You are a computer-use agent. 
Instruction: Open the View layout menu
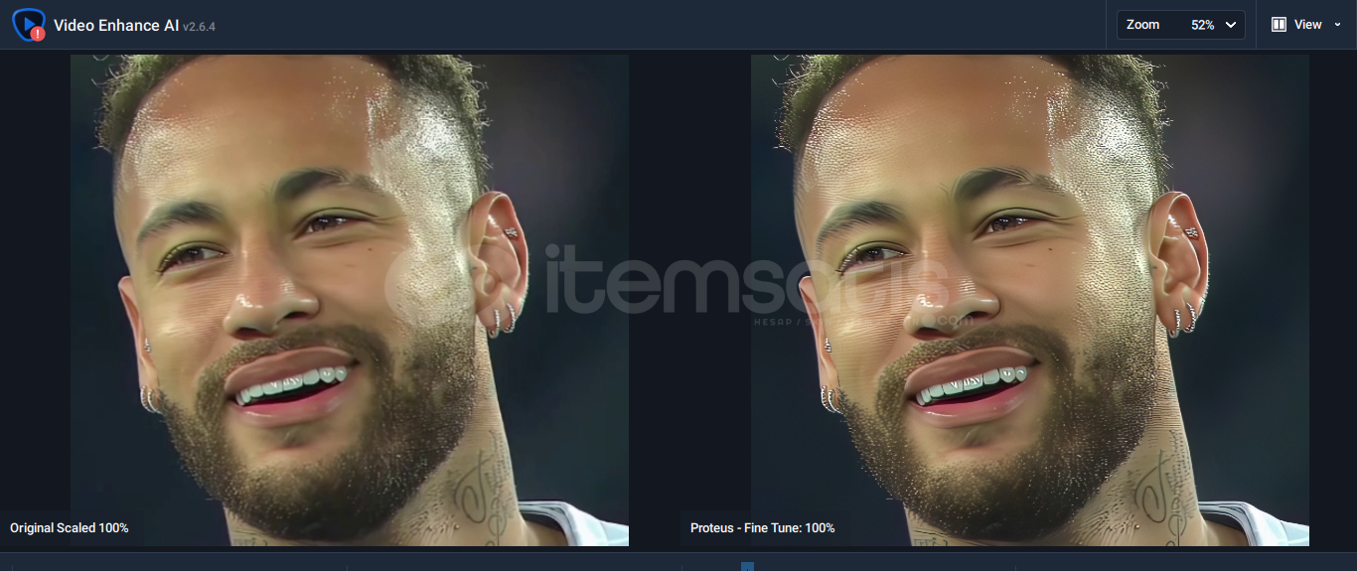pyautogui.click(x=1306, y=25)
